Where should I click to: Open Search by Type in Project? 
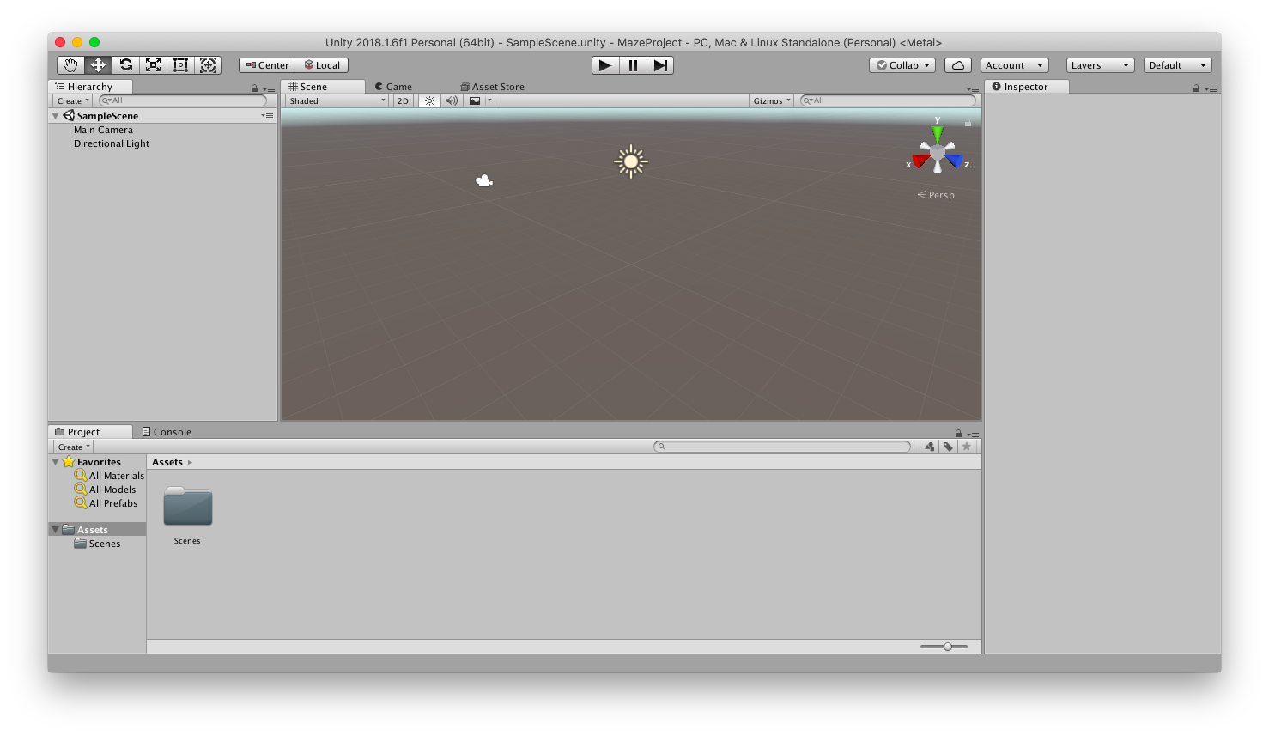pos(929,447)
